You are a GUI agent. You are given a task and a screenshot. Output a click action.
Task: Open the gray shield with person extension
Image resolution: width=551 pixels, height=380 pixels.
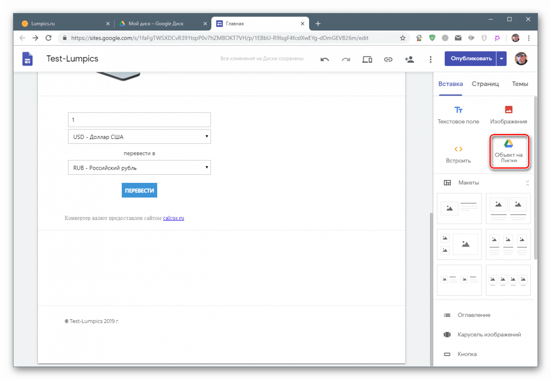(484, 38)
